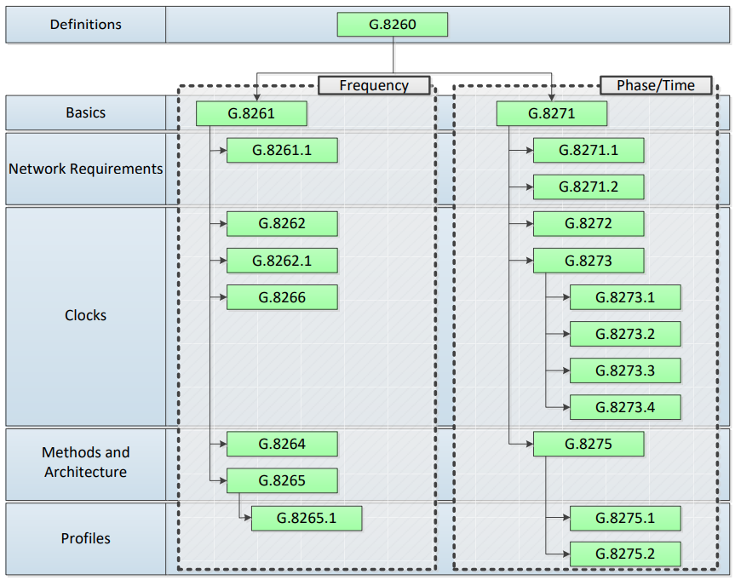This screenshot has height=580, width=735.
Task: Select the Definitions row header
Action: coord(85,25)
